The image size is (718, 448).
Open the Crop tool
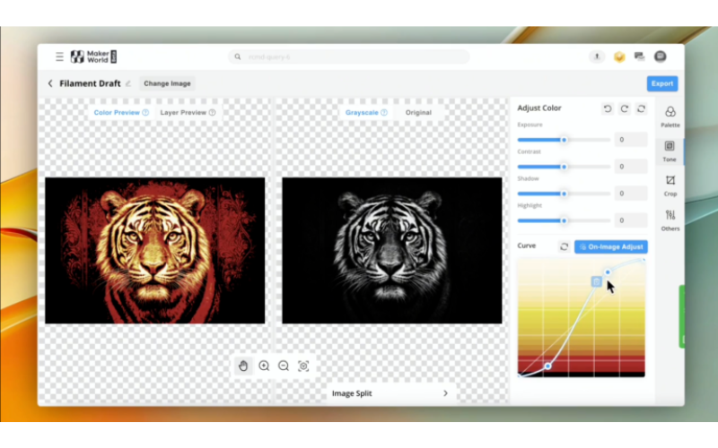pyautogui.click(x=670, y=186)
